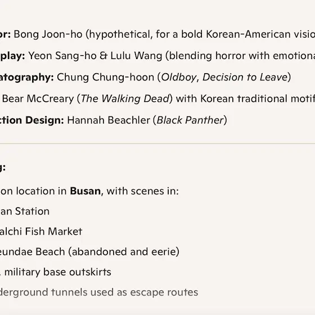This screenshot has width=315, height=315.
Task: Click the bold word Busan
Action: [85, 191]
